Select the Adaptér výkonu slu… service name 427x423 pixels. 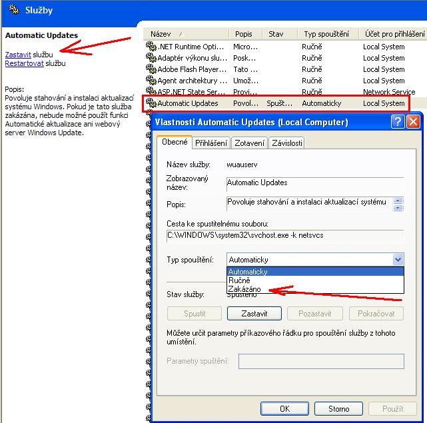193,58
